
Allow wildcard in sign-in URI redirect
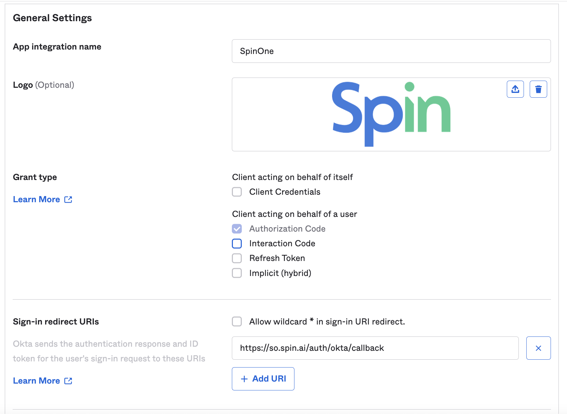(237, 322)
